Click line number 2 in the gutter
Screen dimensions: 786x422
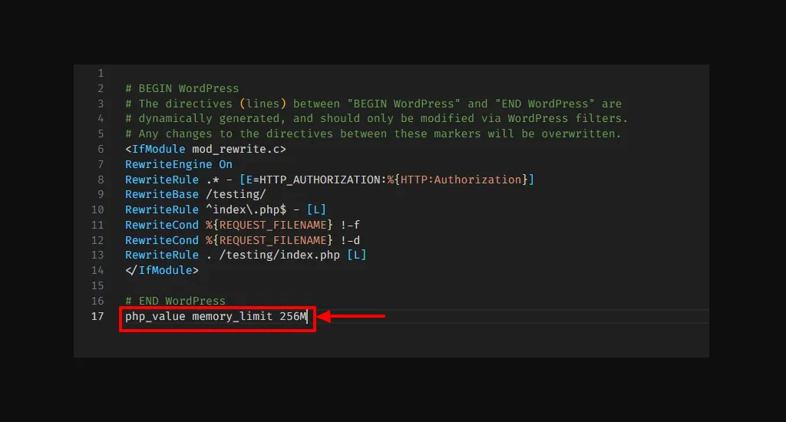pyautogui.click(x=101, y=89)
